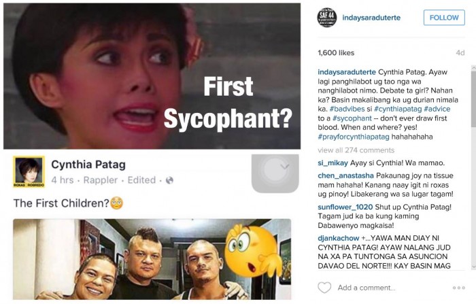Click Cynthia Patag's profile picture thumbnail
The width and height of the screenshot is (476, 304).
29,171
